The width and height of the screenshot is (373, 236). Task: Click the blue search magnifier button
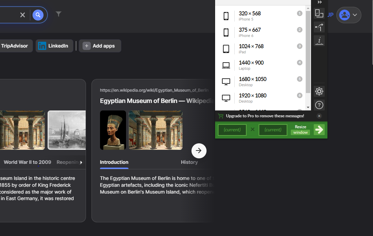[x=38, y=15]
